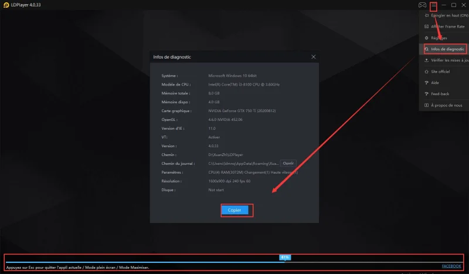This screenshot has height=274, width=469.
Task: Open À propos de nous entry
Action: (x=444, y=105)
